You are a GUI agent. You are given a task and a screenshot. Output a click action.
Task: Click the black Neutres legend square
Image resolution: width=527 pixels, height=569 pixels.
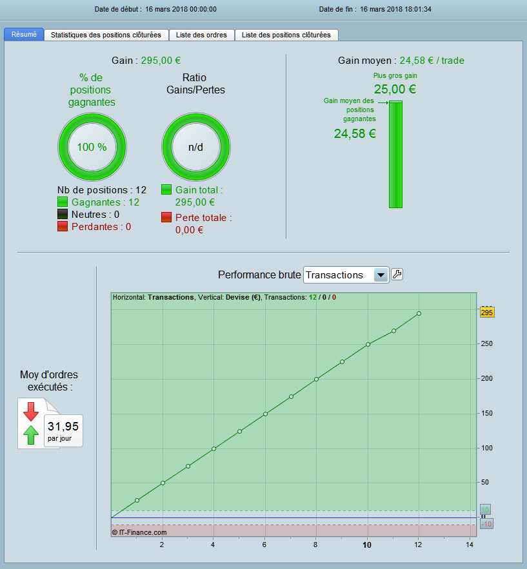click(x=63, y=214)
